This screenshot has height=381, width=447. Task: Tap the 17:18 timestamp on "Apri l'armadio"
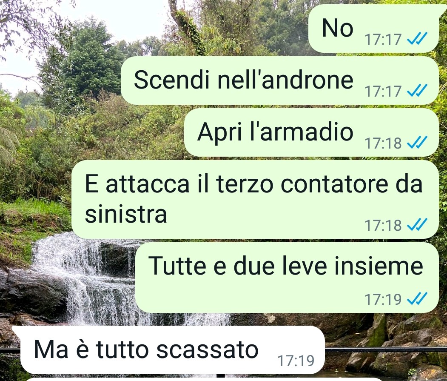coord(383,143)
